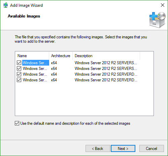This screenshot has height=156, width=168.
Task: Proceed with the Next > button
Action: [x=123, y=149]
